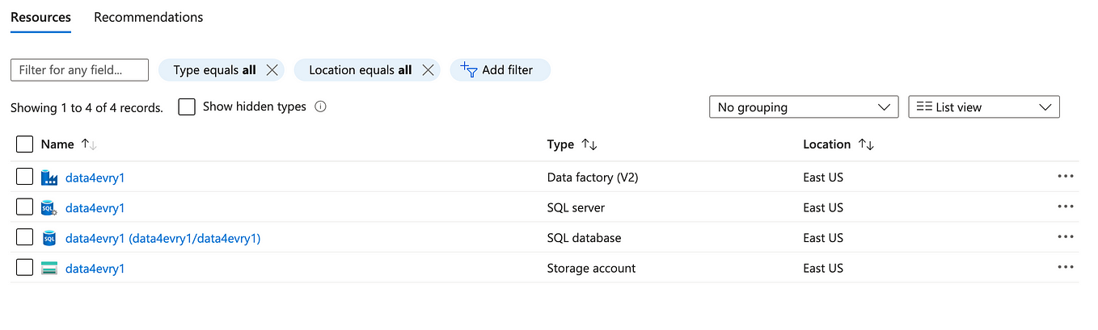Switch to the Recommendations tab

click(x=149, y=17)
